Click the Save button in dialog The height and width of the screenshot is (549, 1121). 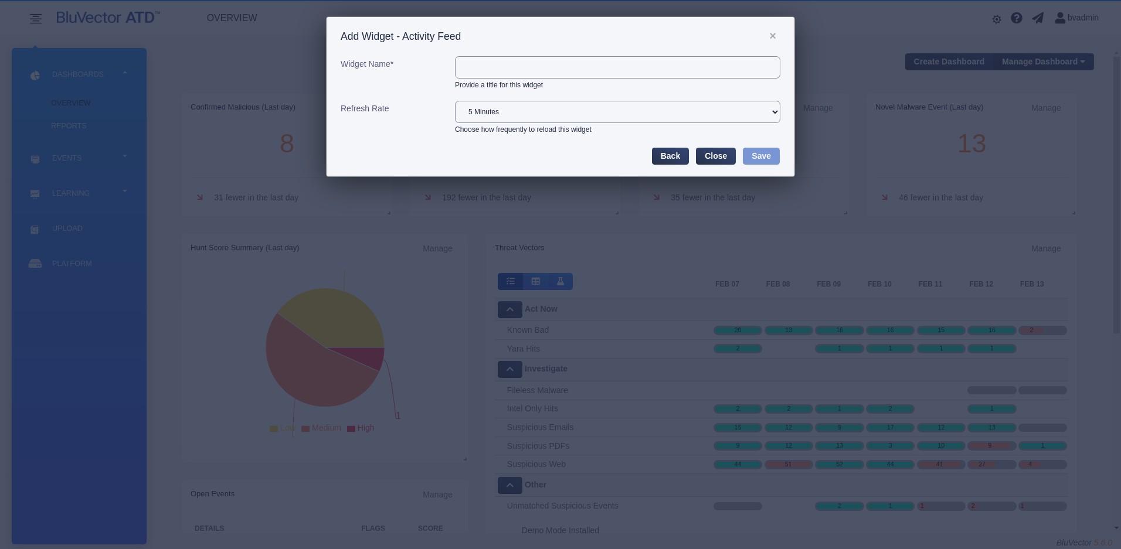point(761,156)
